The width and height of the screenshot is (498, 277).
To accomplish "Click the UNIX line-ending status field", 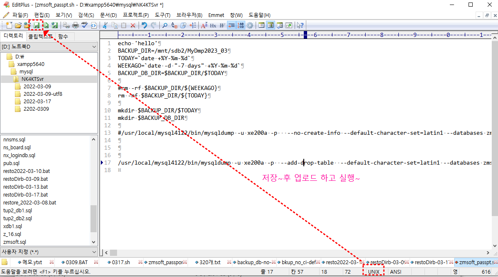I will [373, 272].
